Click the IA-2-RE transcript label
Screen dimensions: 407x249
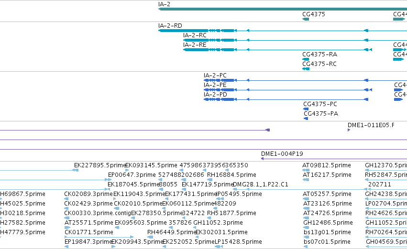(195, 45)
